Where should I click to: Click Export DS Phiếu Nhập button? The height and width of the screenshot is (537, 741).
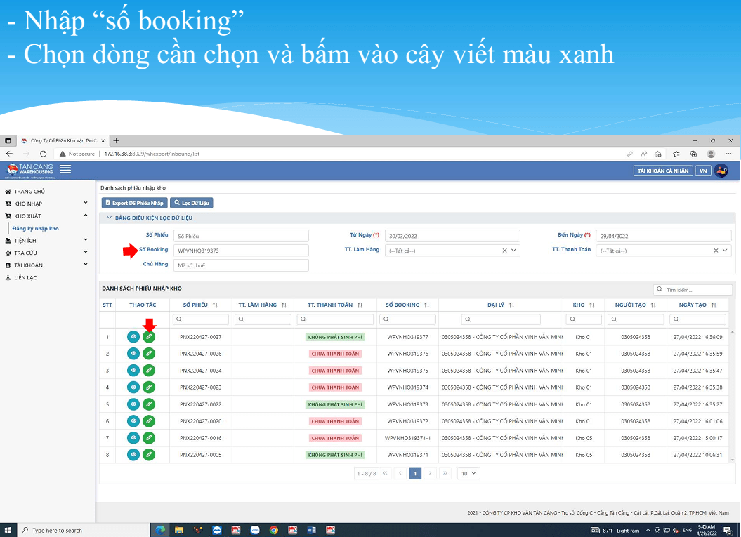point(135,203)
